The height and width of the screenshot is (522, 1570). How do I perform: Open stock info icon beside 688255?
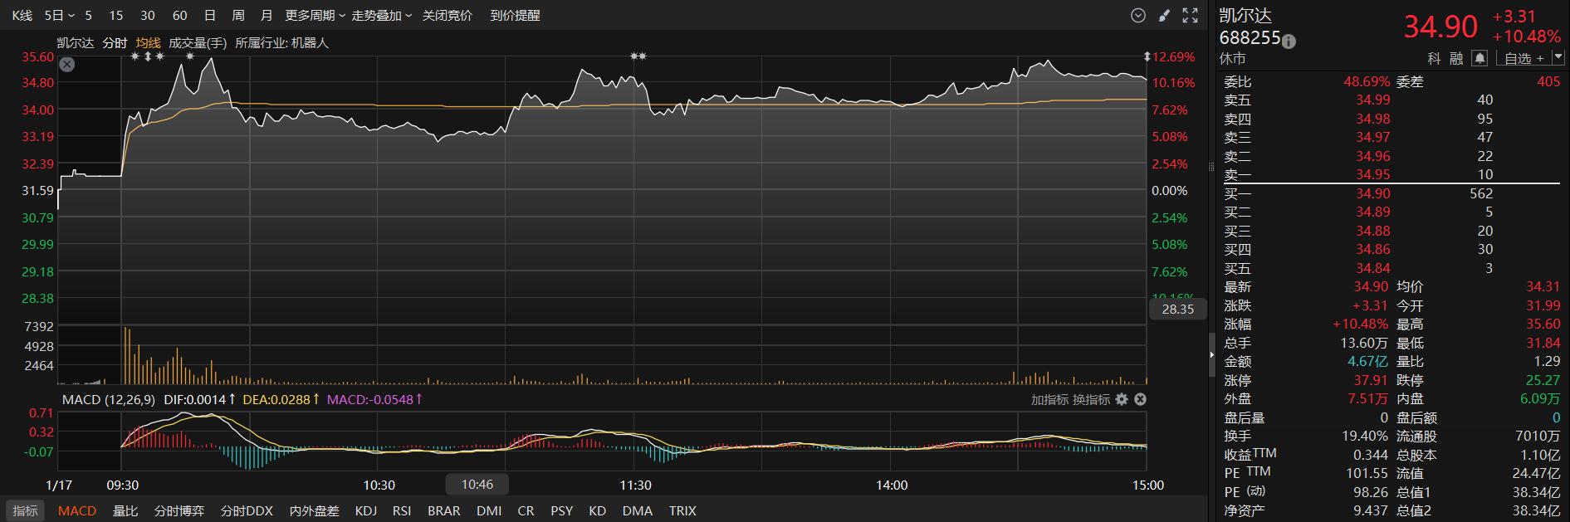1289,40
